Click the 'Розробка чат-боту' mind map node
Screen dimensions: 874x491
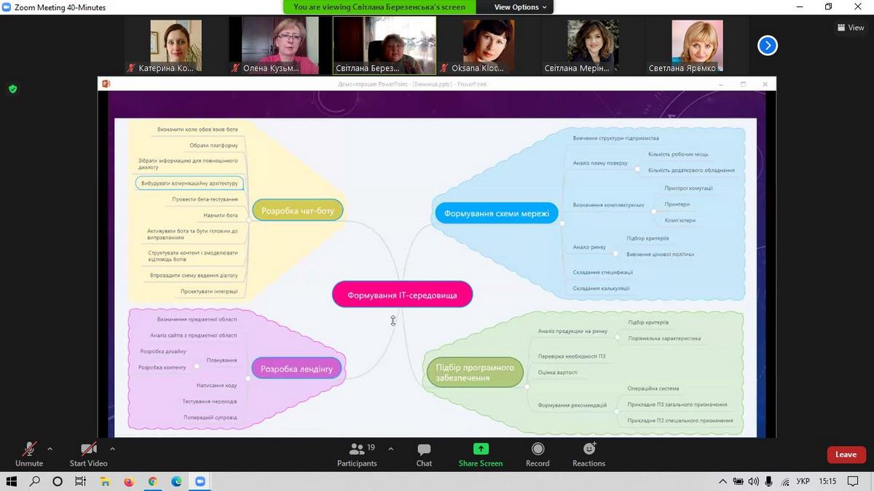coord(297,211)
